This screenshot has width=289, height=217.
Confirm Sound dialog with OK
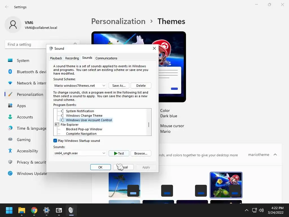(100, 167)
